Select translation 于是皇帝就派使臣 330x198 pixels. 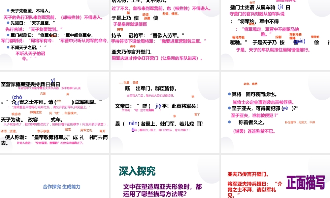pyautogui.click(x=130, y=24)
